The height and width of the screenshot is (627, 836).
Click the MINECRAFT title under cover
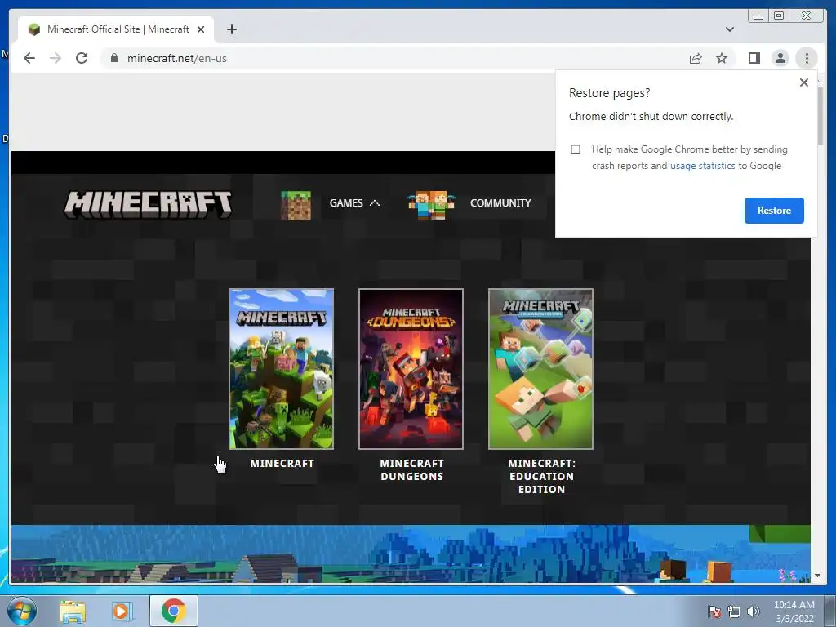point(282,464)
